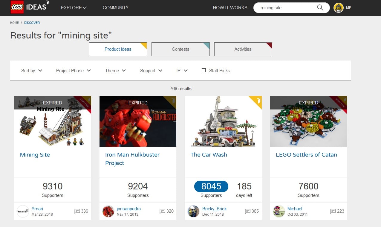Click the Dec 11, 2018 date
381x227 pixels.
pyautogui.click(x=213, y=214)
